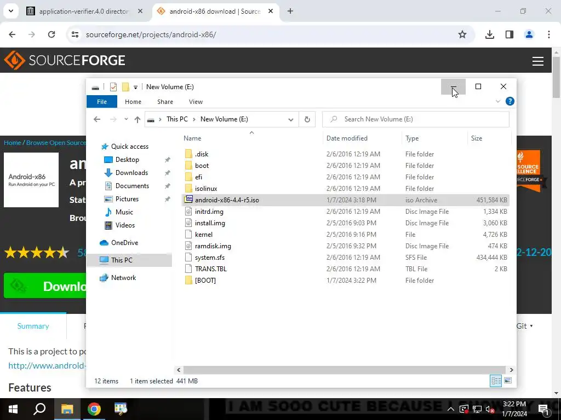Go back in File Explorer
561x420 pixels.
(x=97, y=119)
